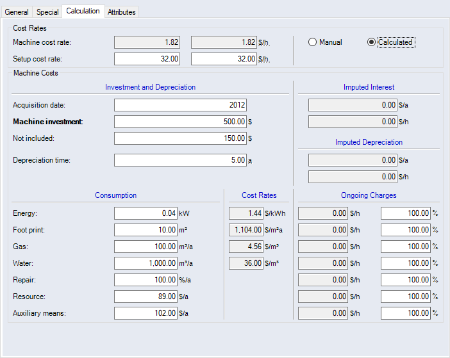The image size is (450, 358).
Task: Click the Acquisition date field
Action: coord(180,105)
